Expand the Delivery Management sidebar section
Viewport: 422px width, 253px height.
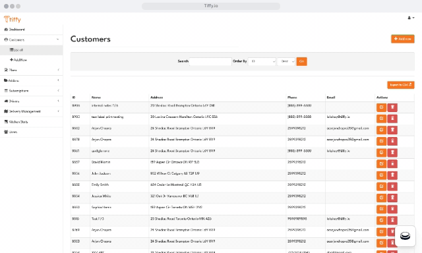(31, 111)
